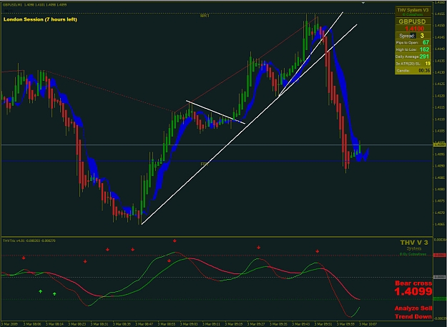Select the steep white trendline near the chart top
This screenshot has height=327, width=447.
point(311,54)
